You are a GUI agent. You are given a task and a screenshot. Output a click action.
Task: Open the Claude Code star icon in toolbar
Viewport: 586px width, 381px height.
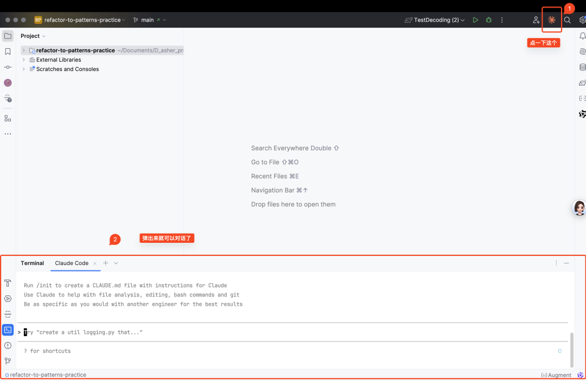coord(552,20)
